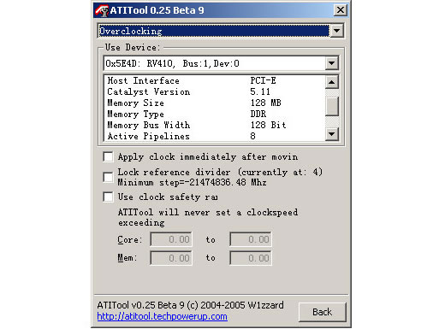This screenshot has height=329, width=439.
Task: Select the Memory Size row
Action: [215, 103]
